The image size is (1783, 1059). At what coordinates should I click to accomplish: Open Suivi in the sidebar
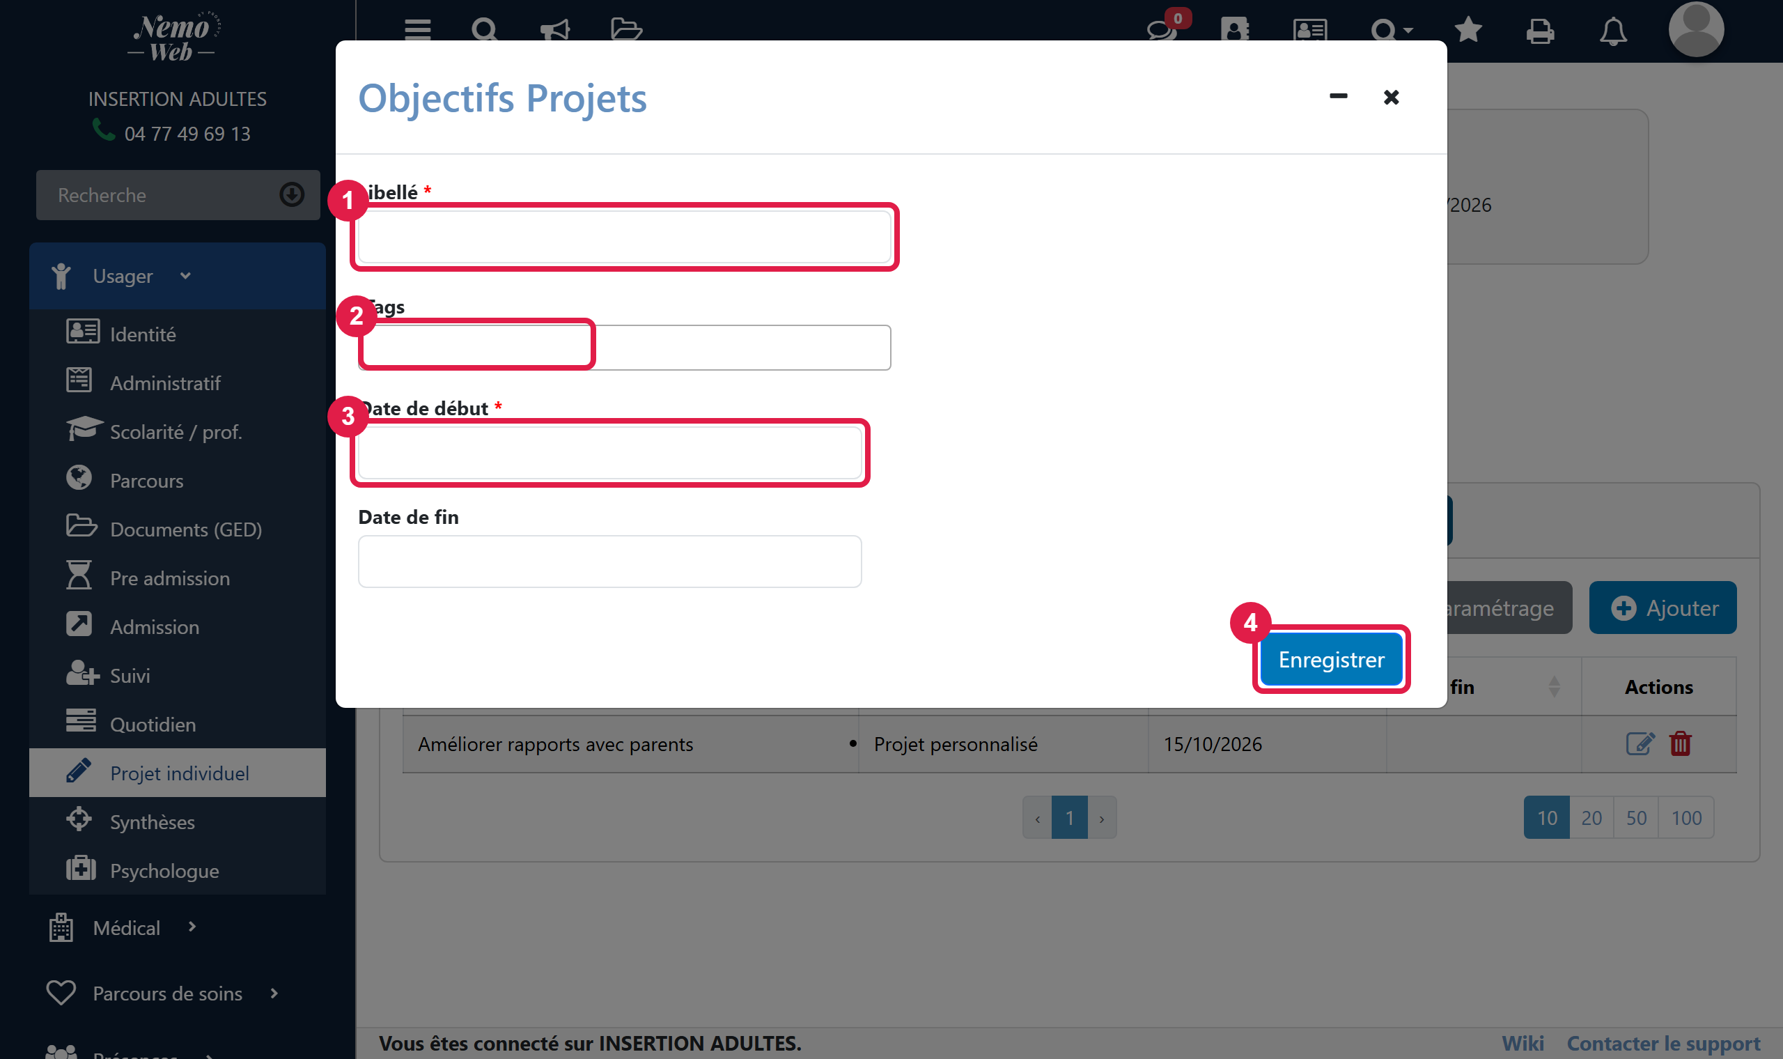click(x=177, y=675)
